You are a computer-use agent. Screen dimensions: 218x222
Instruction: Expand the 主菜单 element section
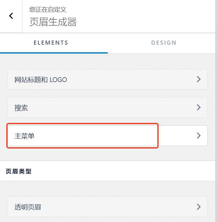[107, 136]
